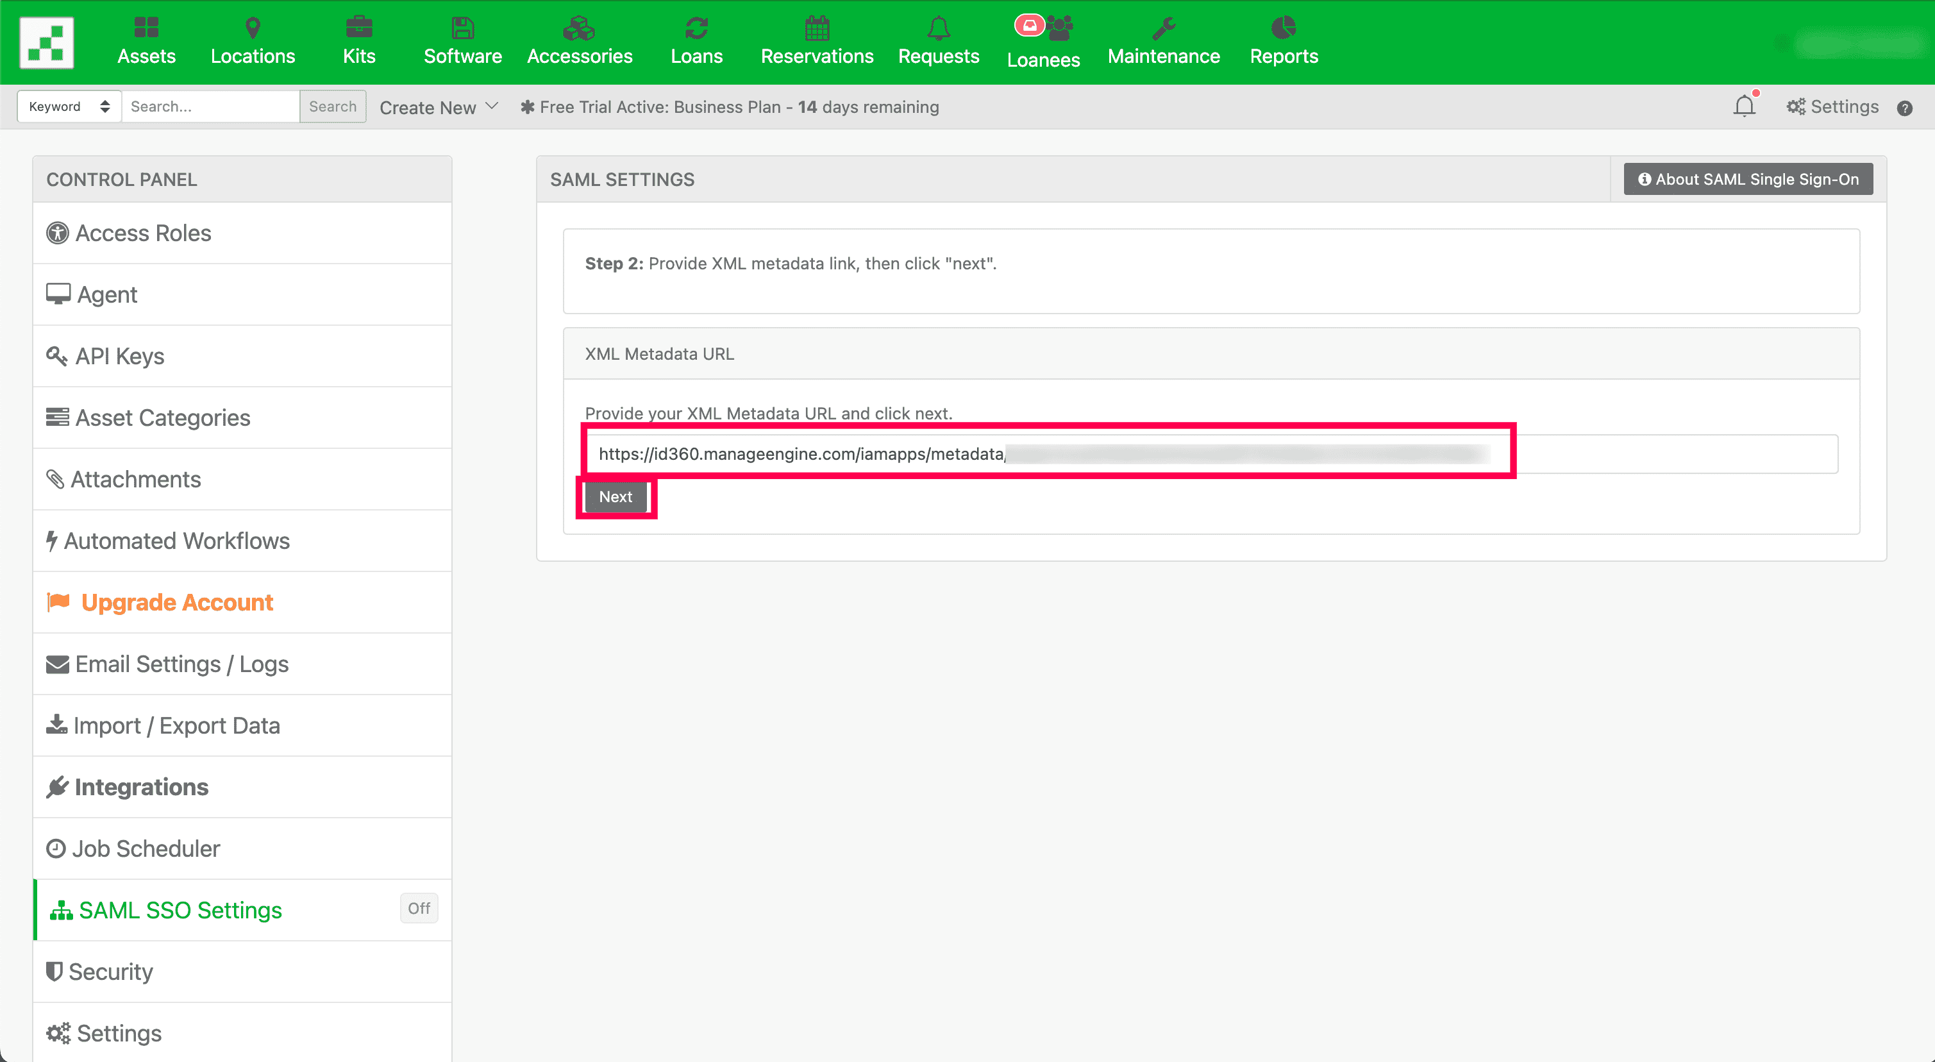Open the Accessories boxes icon
This screenshot has width=1935, height=1062.
point(579,28)
